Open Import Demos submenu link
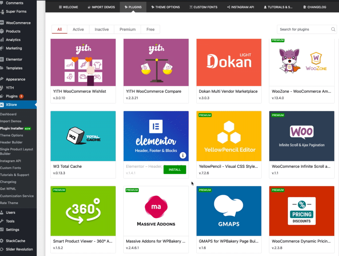 11,121
